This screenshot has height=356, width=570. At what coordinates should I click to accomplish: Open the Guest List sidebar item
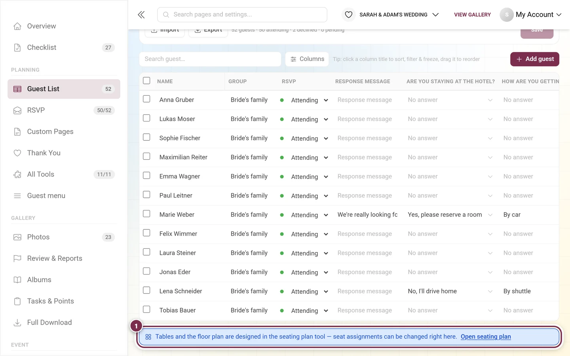tap(64, 89)
